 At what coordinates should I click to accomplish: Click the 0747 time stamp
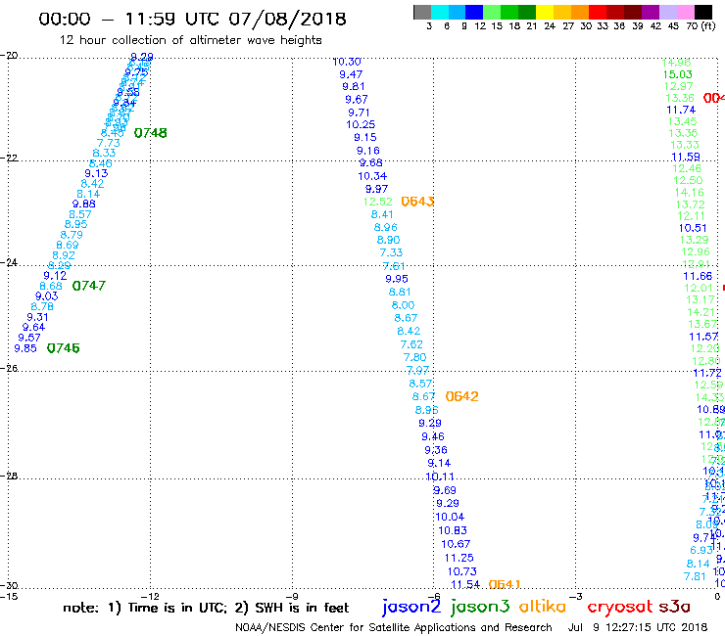point(89,286)
